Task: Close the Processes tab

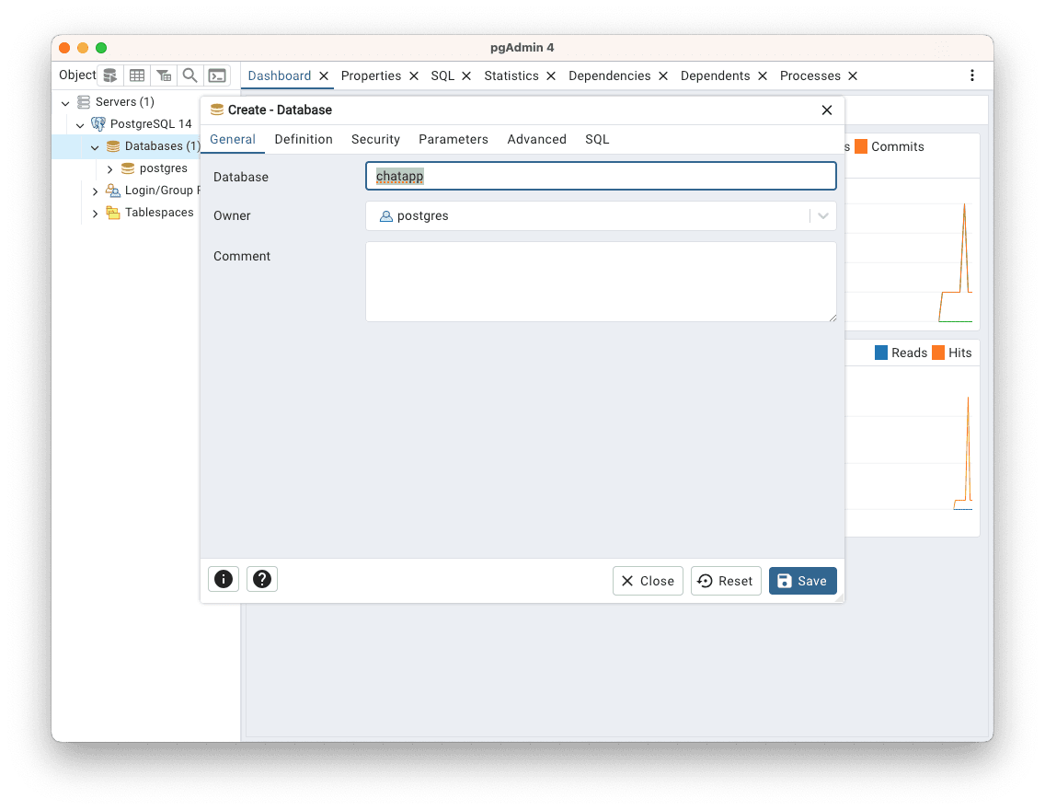Action: (853, 76)
